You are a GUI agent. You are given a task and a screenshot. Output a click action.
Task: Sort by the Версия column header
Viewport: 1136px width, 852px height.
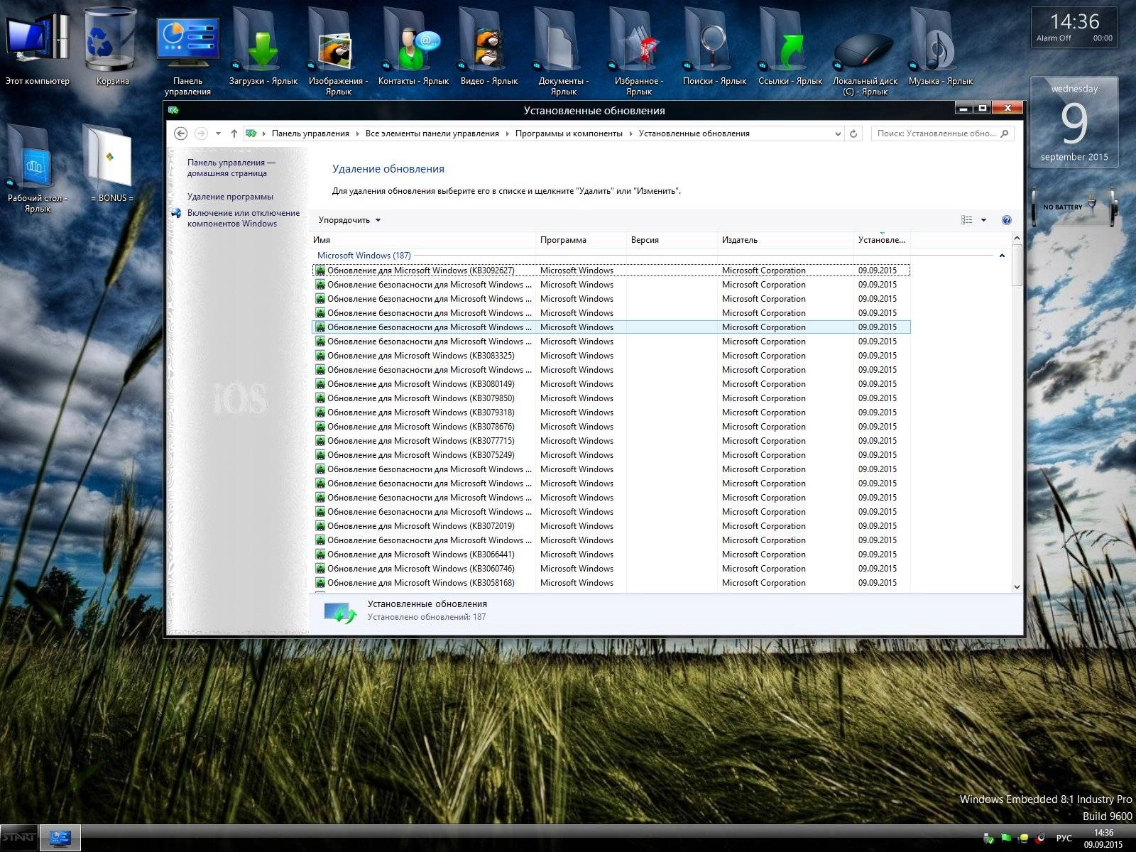672,240
